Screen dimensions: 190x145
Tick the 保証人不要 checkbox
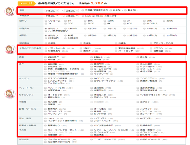(138, 71)
